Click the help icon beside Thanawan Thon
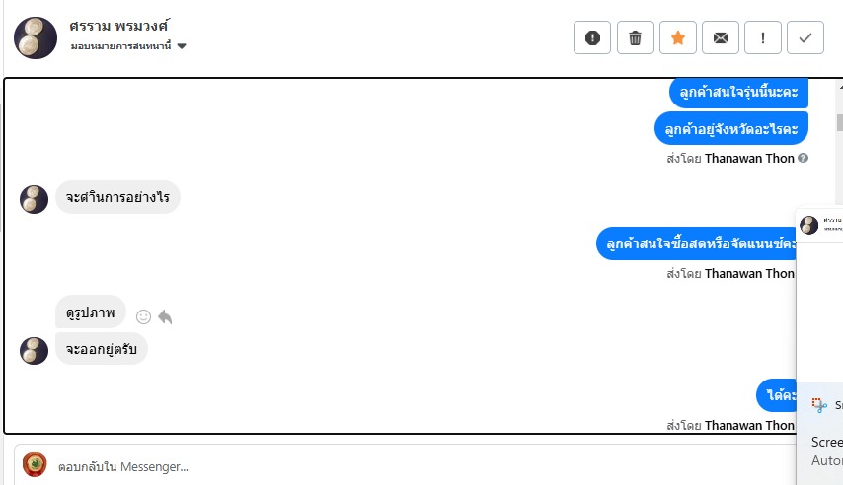 tap(804, 158)
